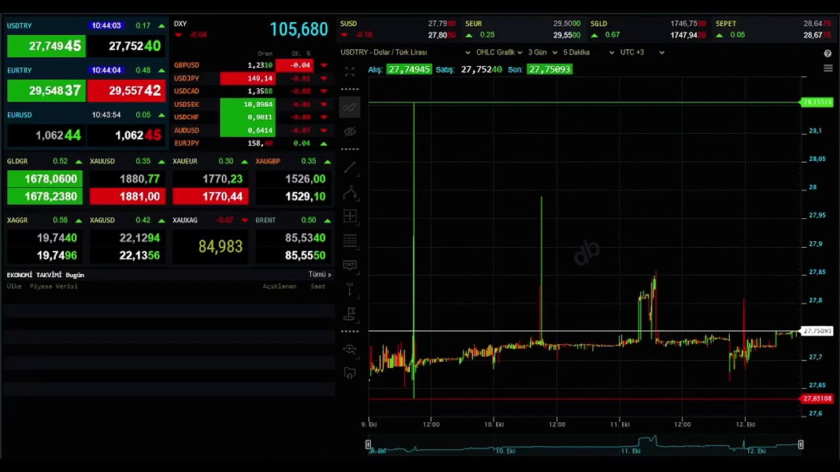Choose the ABC pattern drawing tool
This screenshot has width=840, height=472.
click(350, 192)
